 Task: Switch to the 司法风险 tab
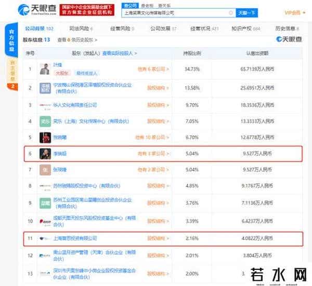[81, 29]
